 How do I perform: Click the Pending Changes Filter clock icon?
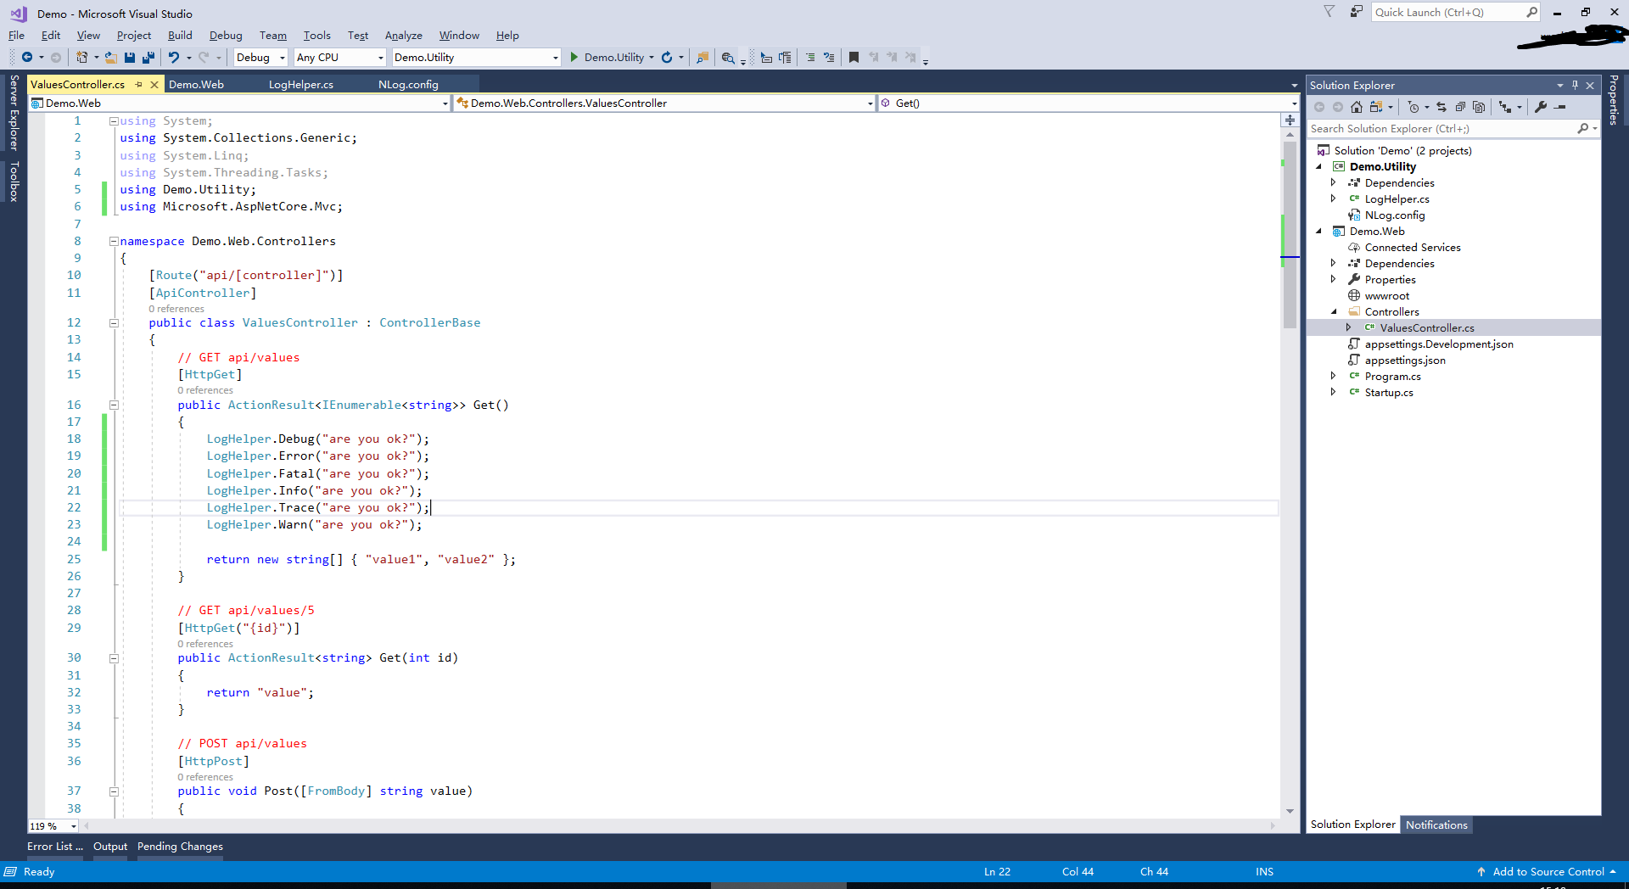coord(1413,107)
